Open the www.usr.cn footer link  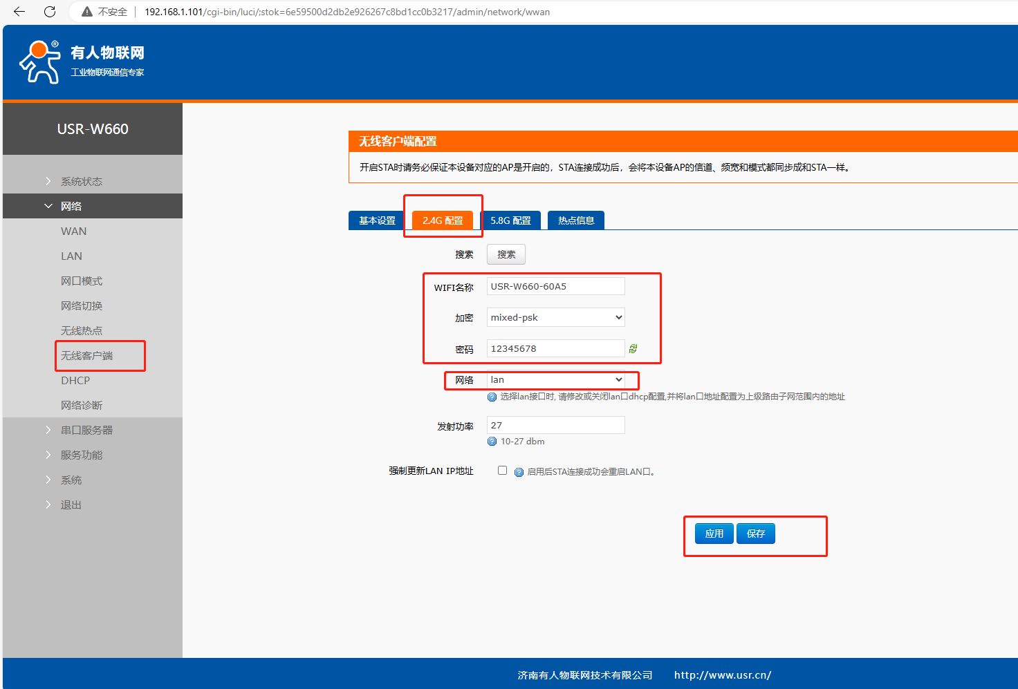722,675
